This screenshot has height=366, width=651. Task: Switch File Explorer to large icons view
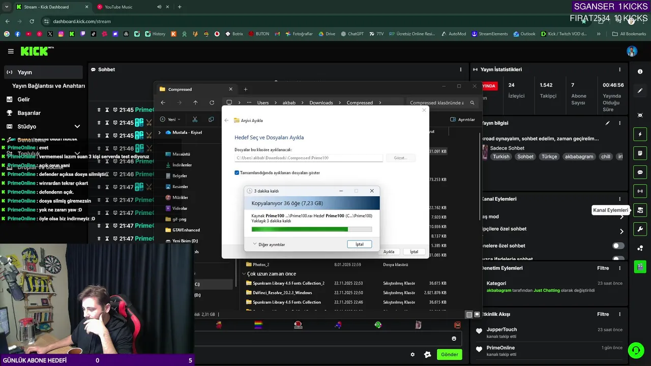pos(477,315)
